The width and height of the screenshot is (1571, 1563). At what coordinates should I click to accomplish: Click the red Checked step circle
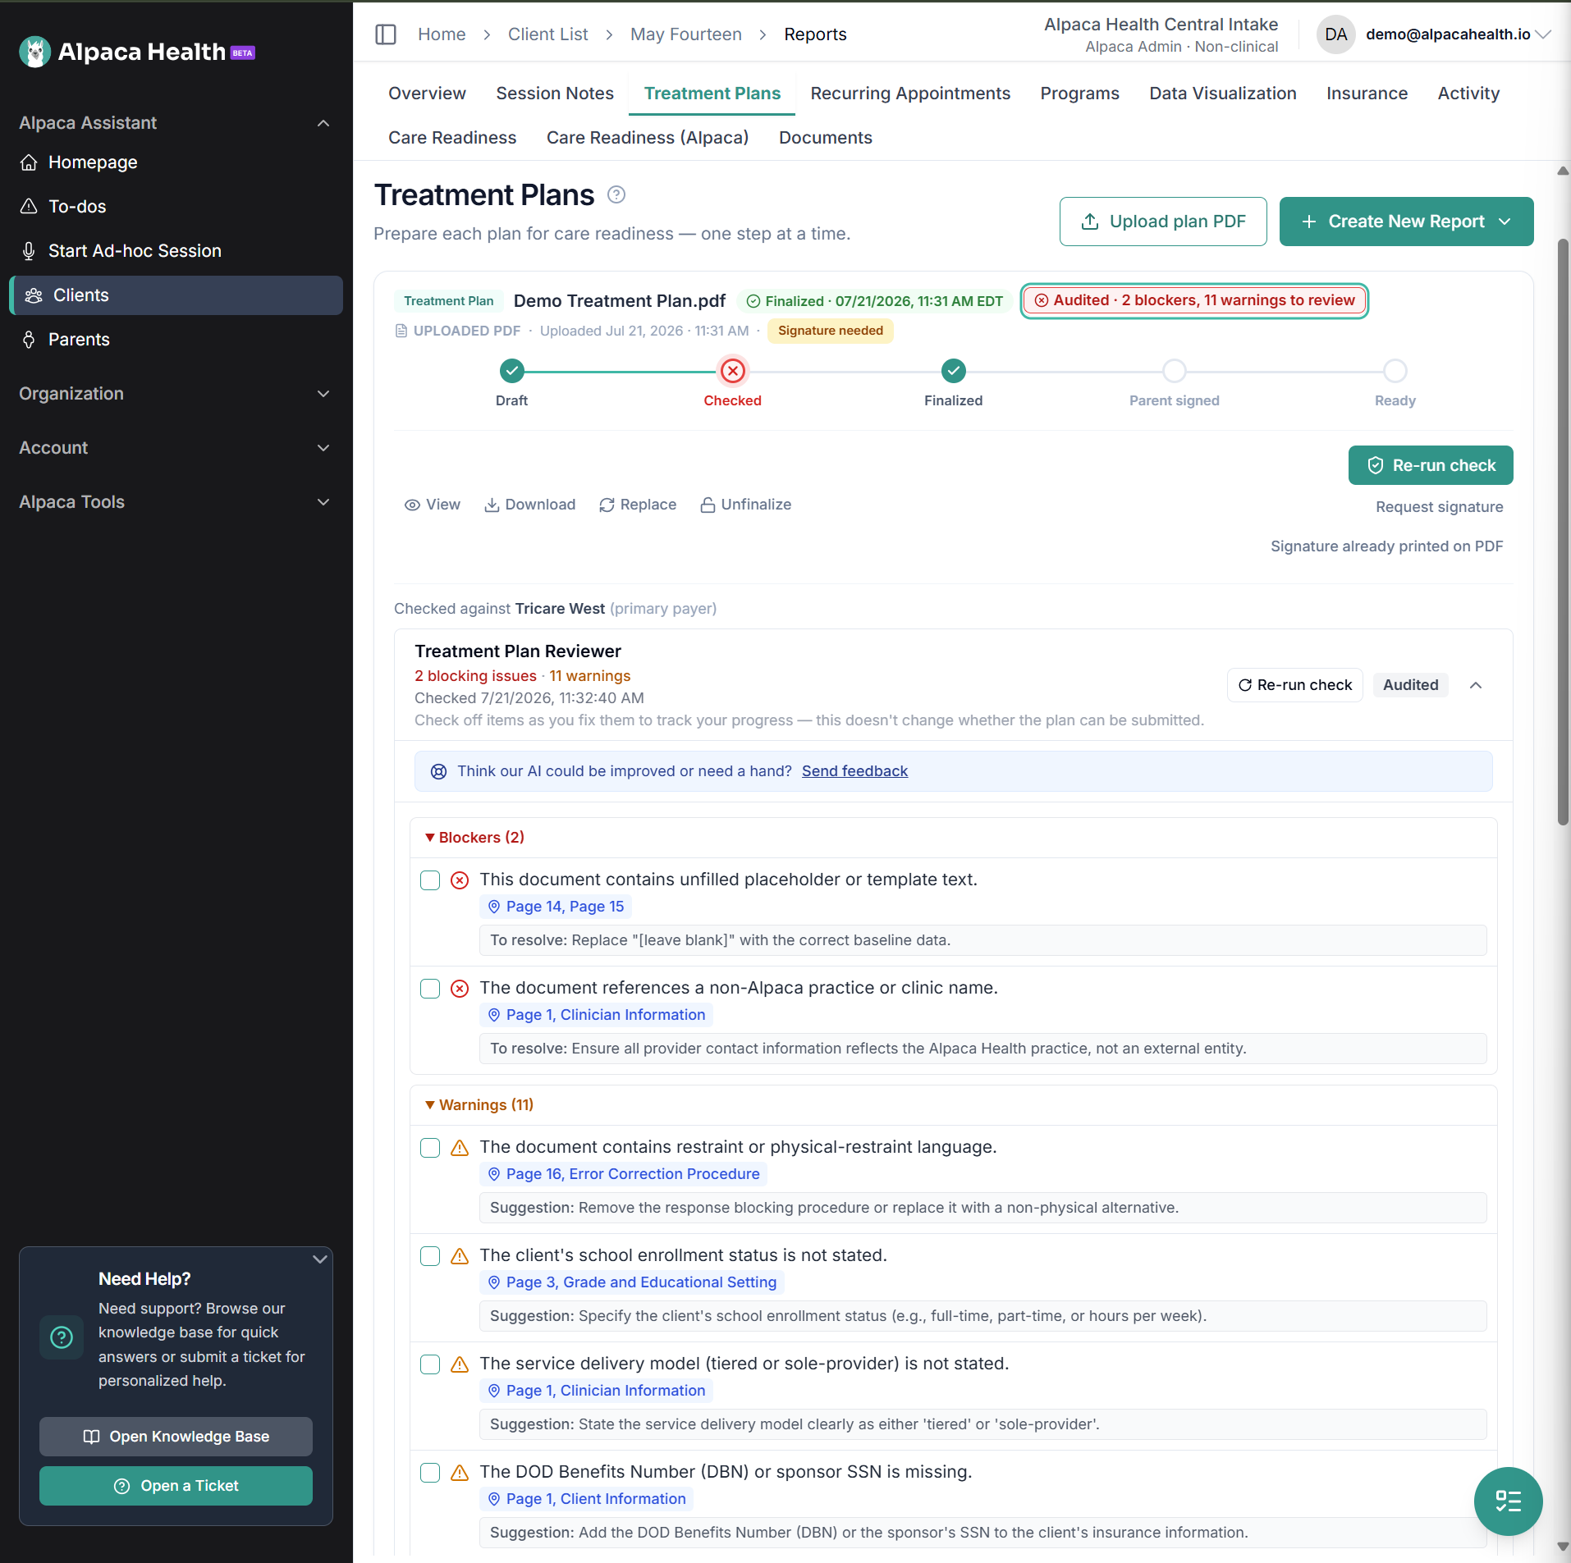pos(733,372)
